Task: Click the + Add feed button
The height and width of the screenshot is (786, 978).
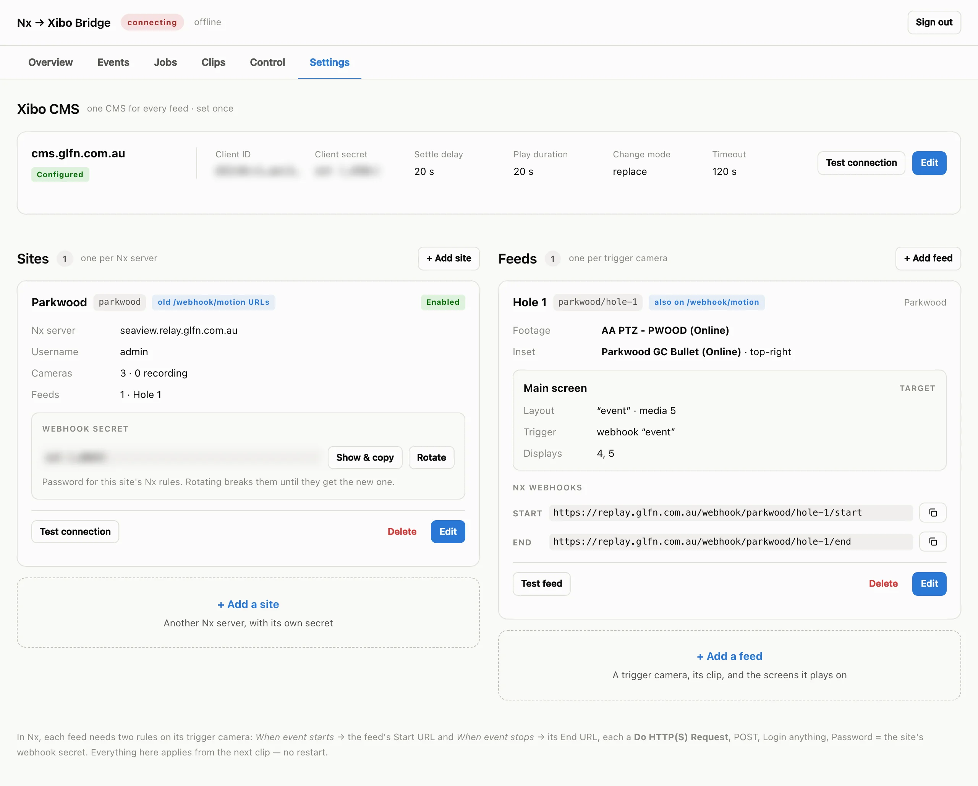Action: (928, 259)
